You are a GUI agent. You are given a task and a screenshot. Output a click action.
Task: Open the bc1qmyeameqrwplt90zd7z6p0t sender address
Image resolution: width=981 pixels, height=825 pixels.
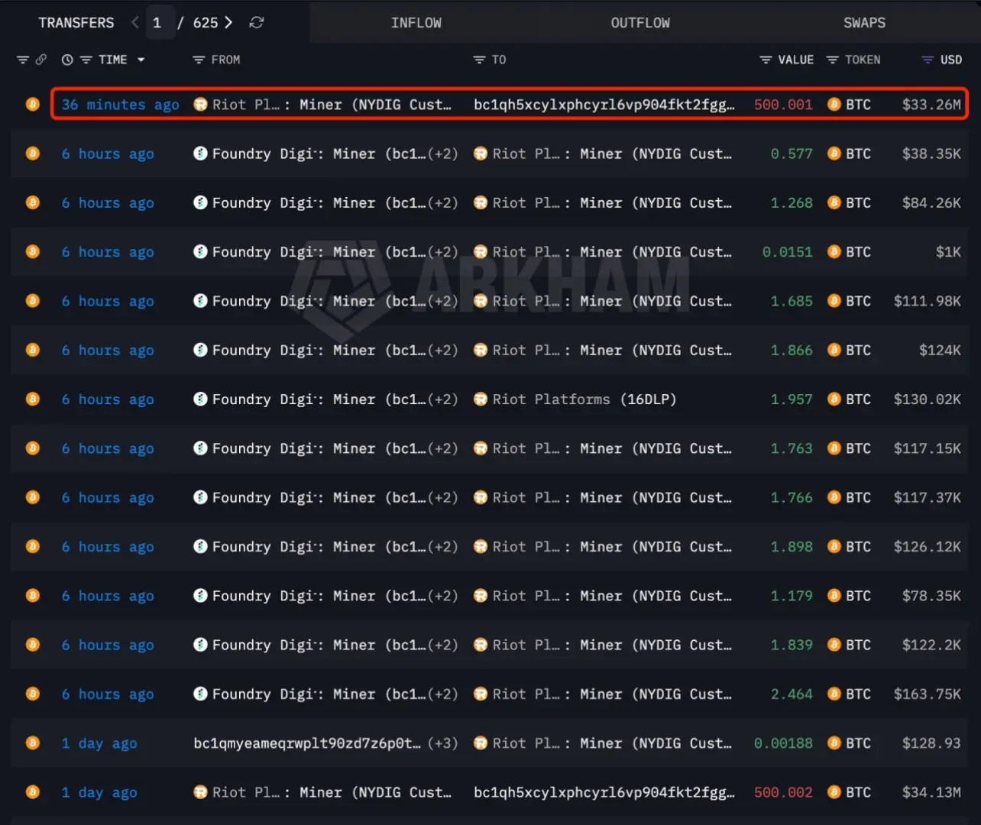click(x=307, y=743)
